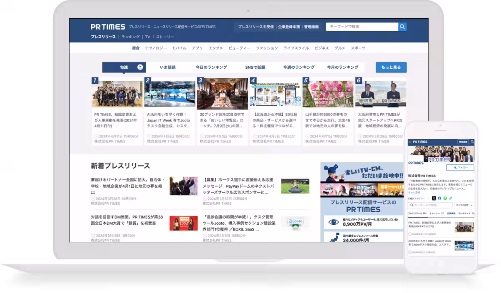
Task: Tap the copy link icon on phone
Action: click(450, 198)
